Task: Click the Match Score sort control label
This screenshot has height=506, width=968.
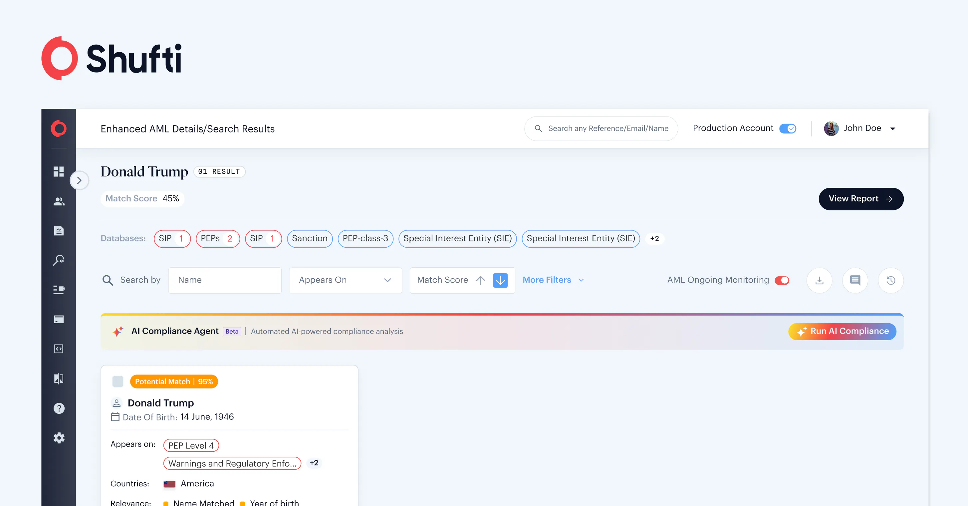Action: 442,280
